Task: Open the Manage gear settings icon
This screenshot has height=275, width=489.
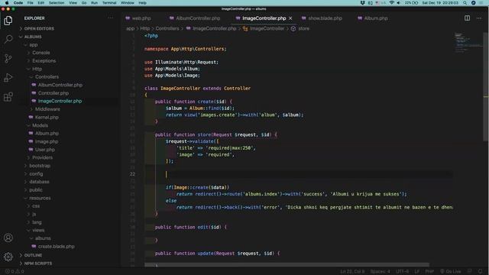Action: point(8,257)
